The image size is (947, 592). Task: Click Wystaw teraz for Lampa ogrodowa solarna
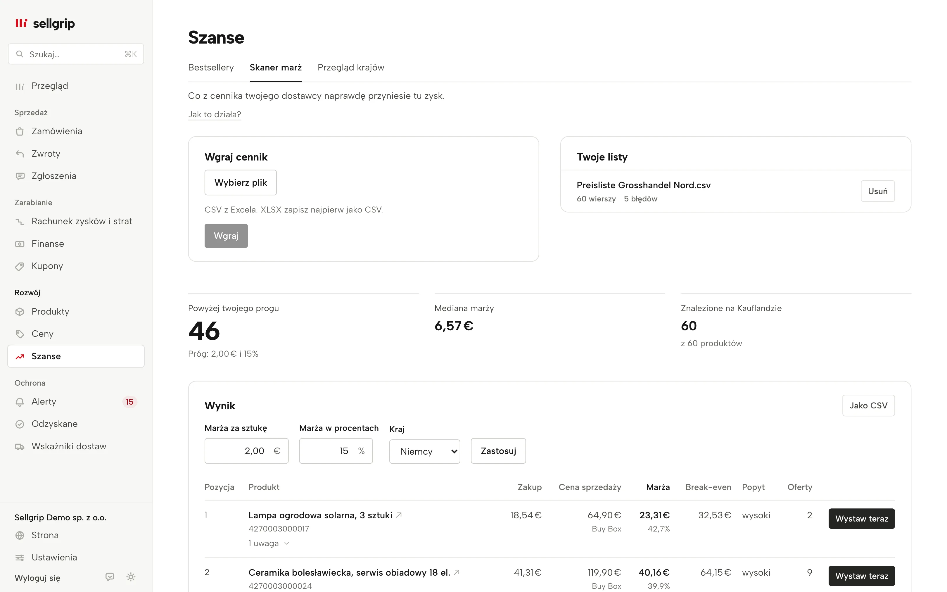(x=861, y=518)
